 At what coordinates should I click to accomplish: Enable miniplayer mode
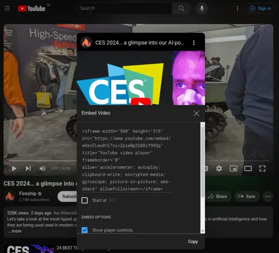coord(233,168)
